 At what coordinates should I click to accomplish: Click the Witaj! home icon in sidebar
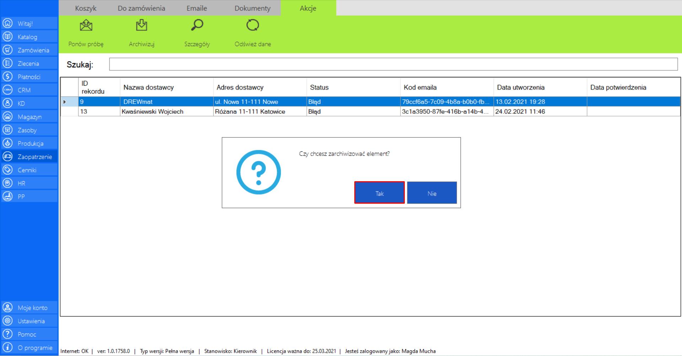point(7,23)
